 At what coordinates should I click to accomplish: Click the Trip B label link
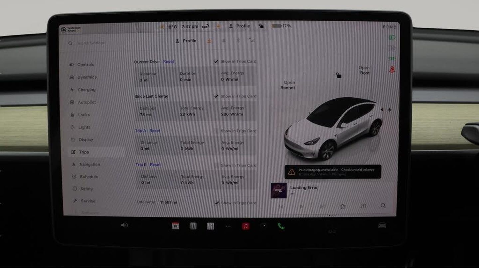(141, 165)
